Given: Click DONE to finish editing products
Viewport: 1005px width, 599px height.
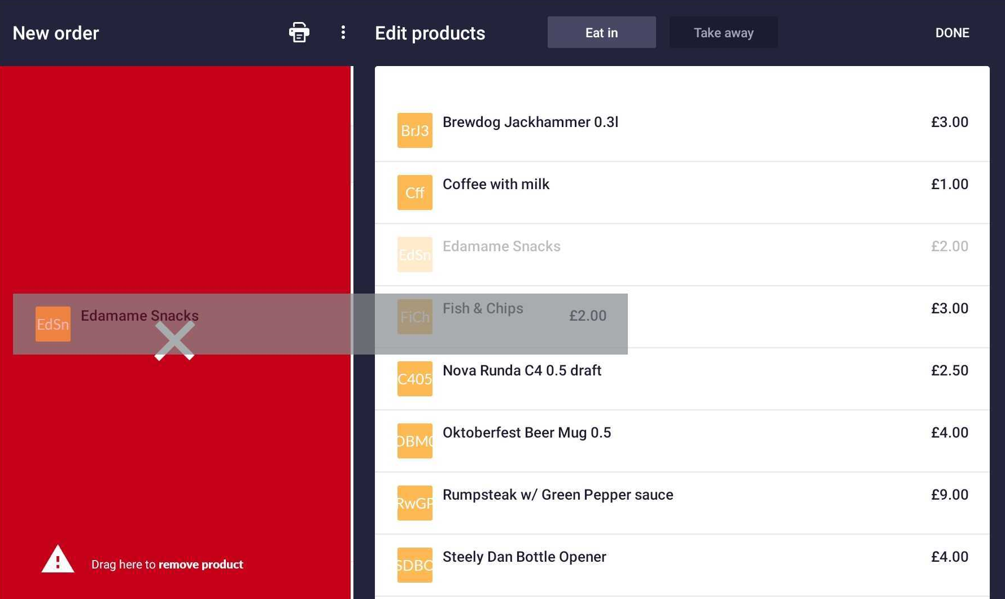Looking at the screenshot, I should (x=952, y=33).
